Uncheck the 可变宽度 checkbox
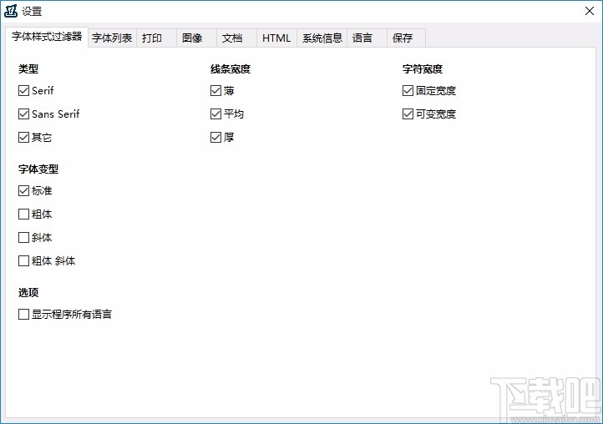 coord(408,114)
